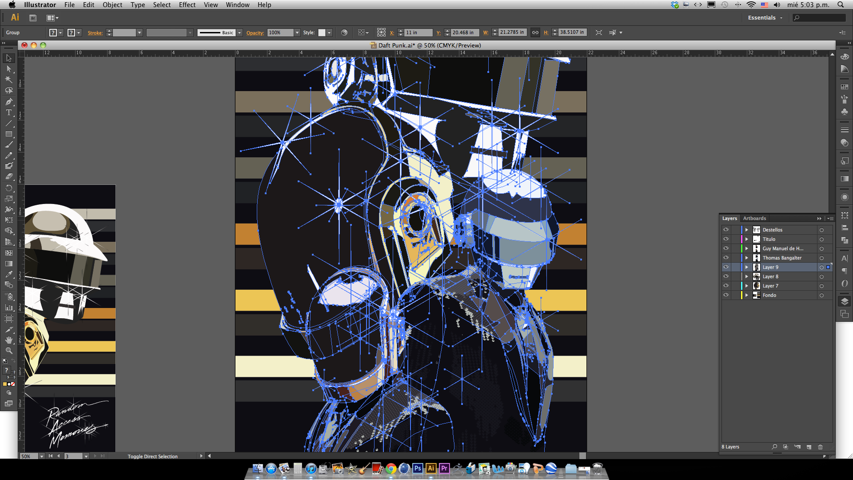Select the Direct Selection tool
The height and width of the screenshot is (480, 853).
coord(8,69)
